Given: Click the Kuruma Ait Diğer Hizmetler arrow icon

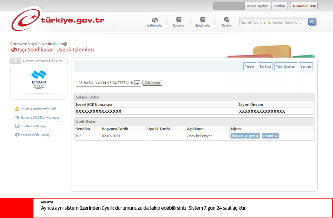Looking at the screenshot, I should pos(17,117).
